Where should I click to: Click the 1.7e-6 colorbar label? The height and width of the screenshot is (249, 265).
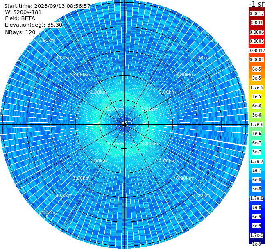(x=257, y=124)
